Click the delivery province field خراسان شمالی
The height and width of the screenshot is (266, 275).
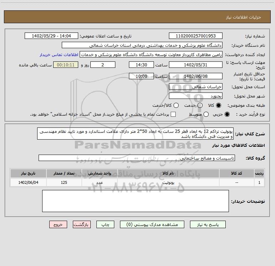(x=196, y=86)
